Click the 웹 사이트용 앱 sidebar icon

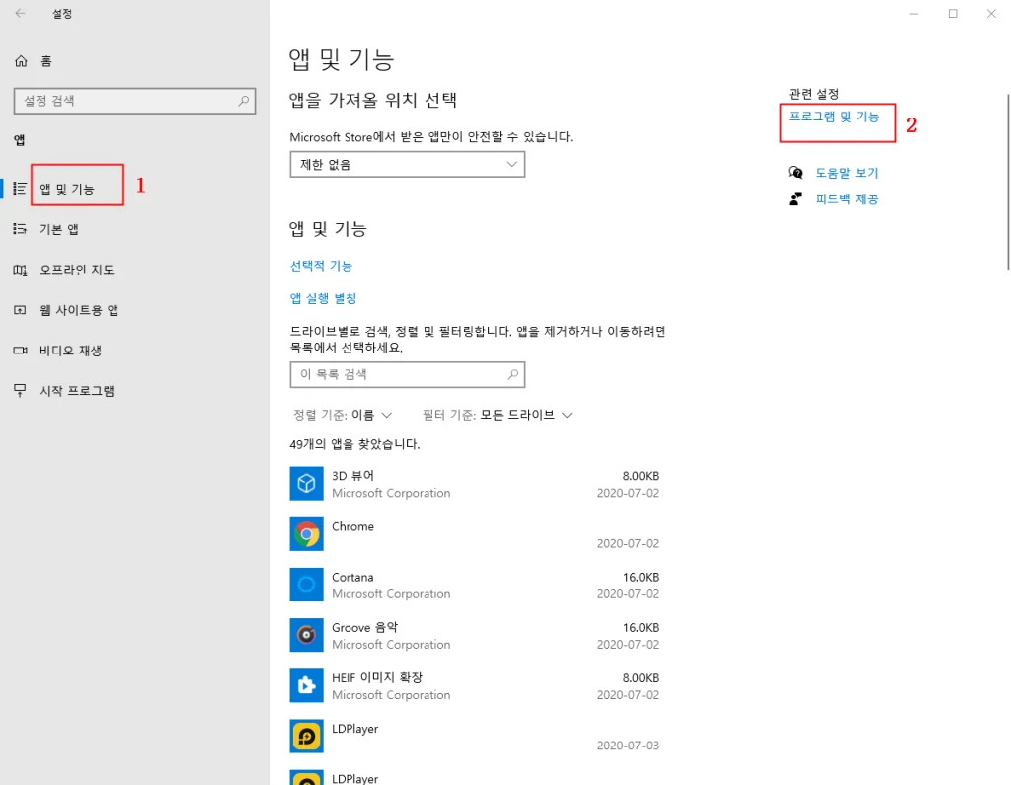click(20, 310)
